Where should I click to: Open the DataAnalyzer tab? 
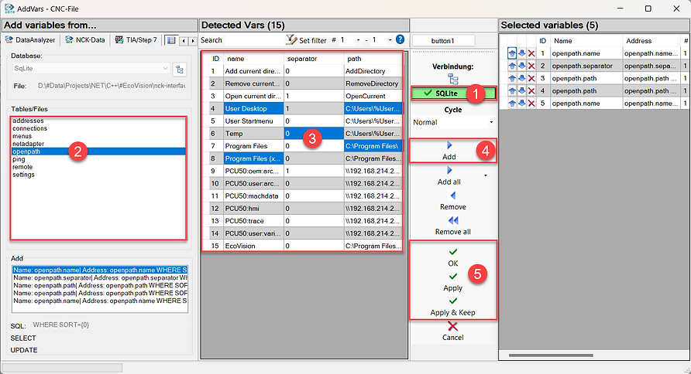point(30,40)
